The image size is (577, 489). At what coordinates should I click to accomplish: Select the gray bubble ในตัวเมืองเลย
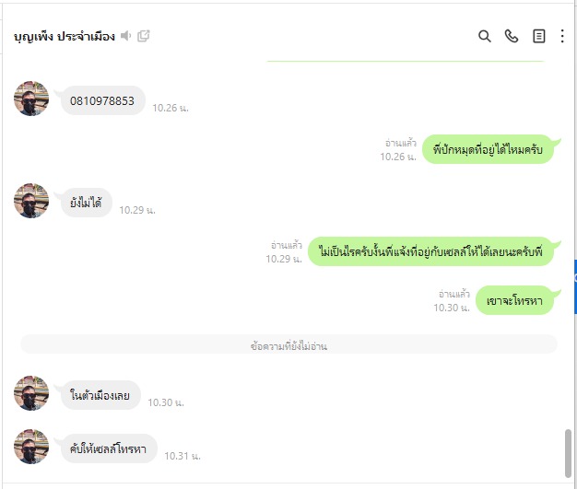[x=100, y=395]
